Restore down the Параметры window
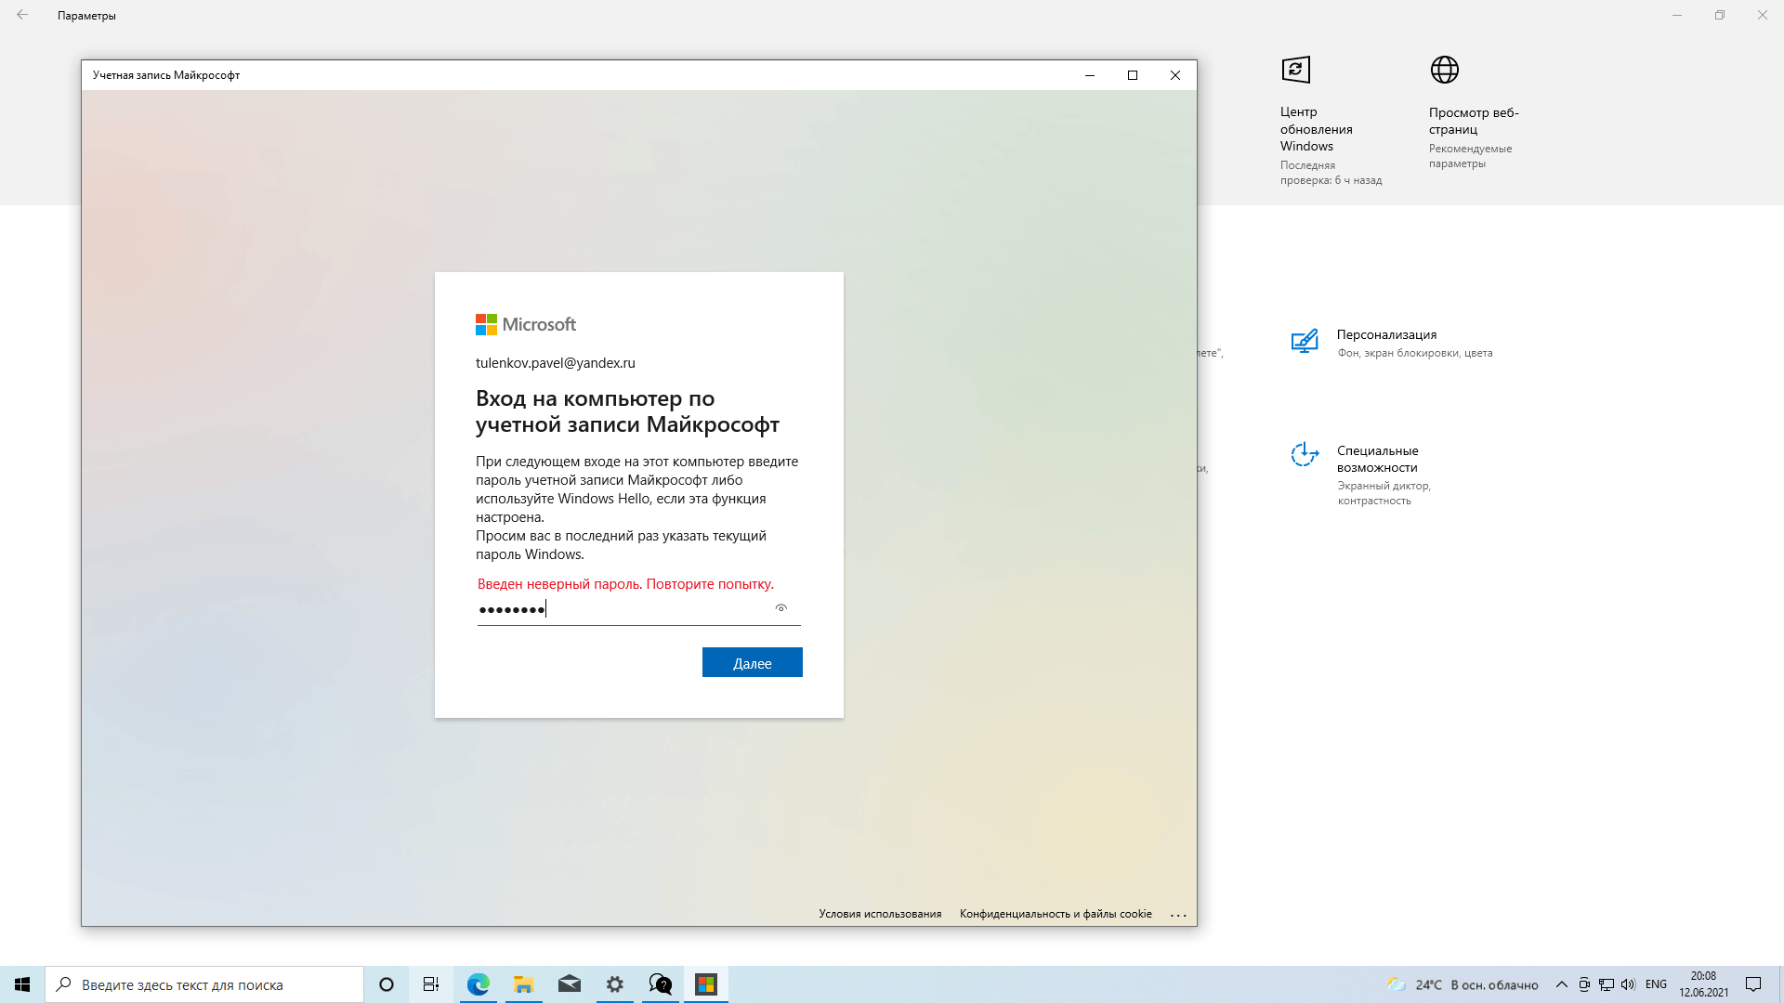This screenshot has height=1003, width=1784. 1720,15
